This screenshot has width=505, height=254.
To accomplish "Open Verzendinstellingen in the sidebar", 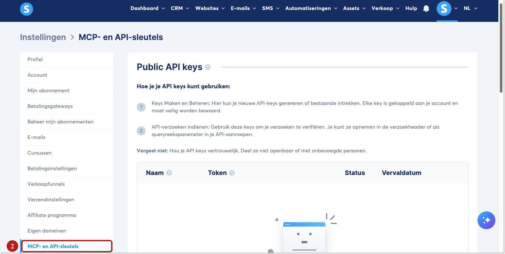I will point(67,199).
